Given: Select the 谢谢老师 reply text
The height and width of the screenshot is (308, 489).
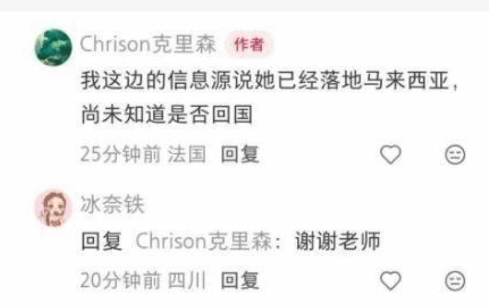Looking at the screenshot, I should 338,241.
